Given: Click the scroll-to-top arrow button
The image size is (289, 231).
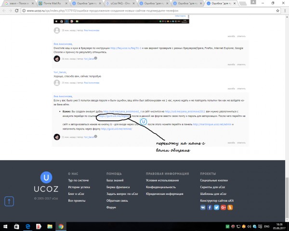Looking at the screenshot, I should tap(9, 201).
